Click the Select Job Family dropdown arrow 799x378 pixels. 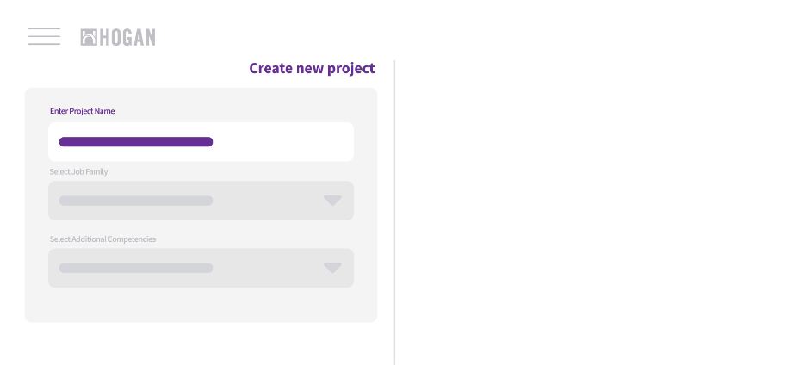pos(332,201)
